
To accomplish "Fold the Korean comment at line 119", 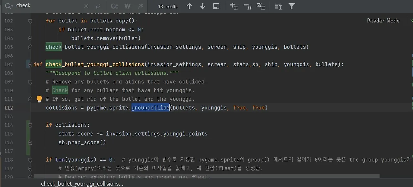I will [x=30, y=168].
